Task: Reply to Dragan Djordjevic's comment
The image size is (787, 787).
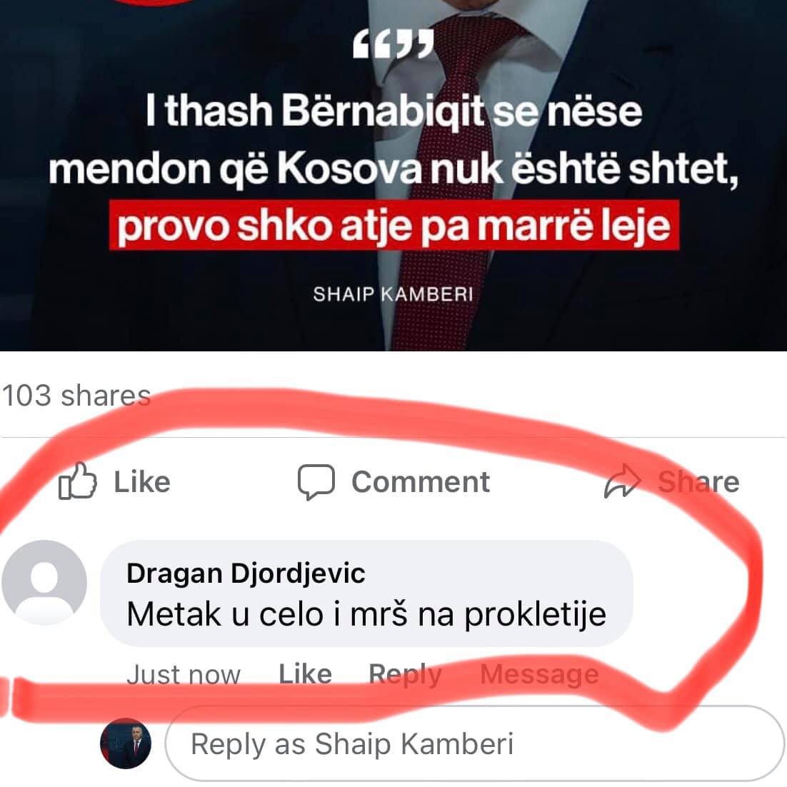Action: tap(406, 674)
